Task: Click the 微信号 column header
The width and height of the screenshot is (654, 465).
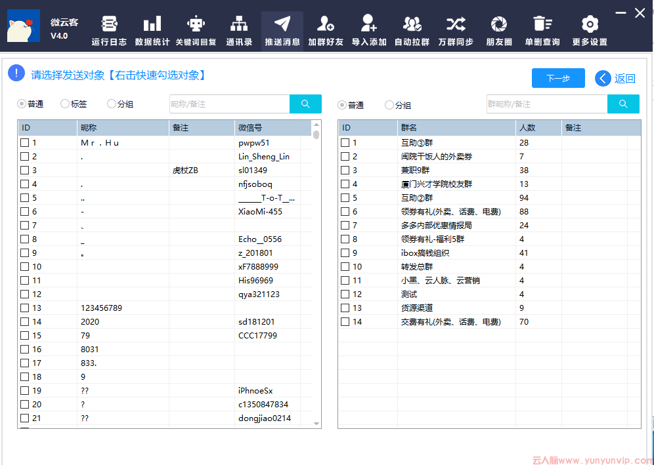Action: click(267, 128)
